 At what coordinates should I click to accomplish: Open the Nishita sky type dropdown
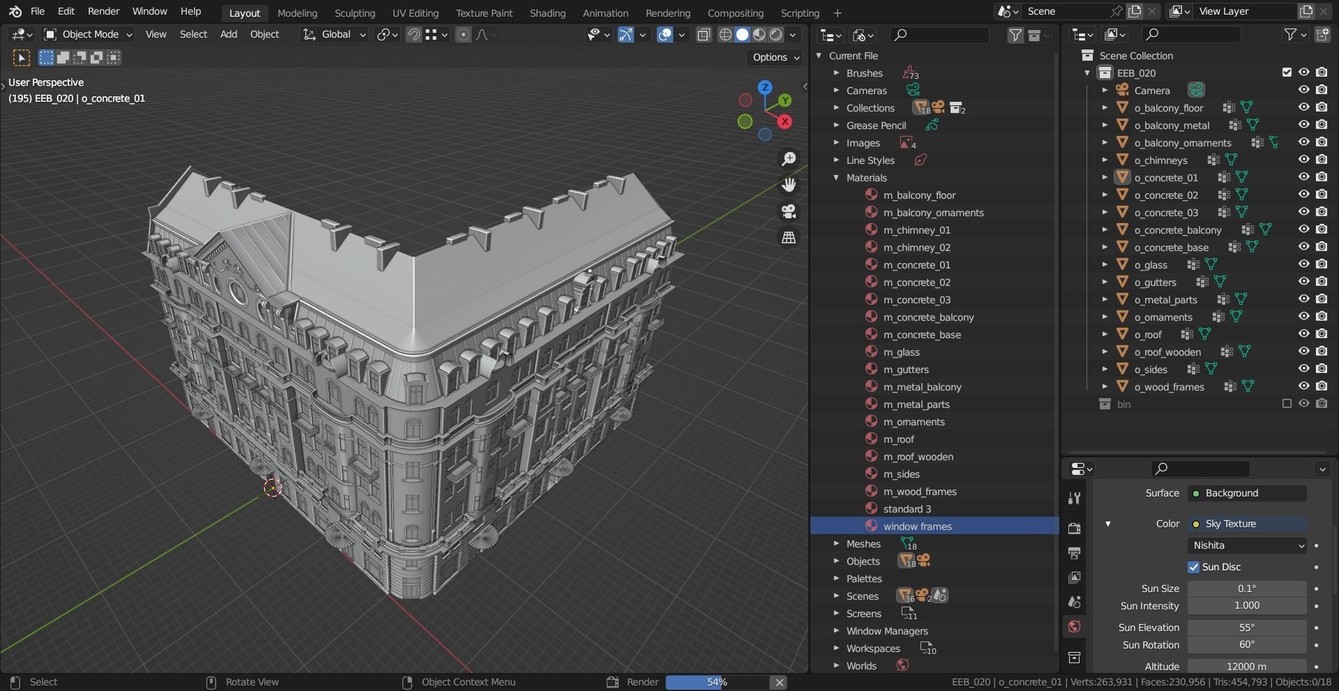(1247, 545)
